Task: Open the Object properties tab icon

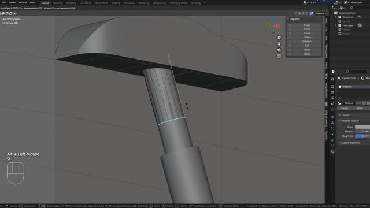Action: [332, 117]
